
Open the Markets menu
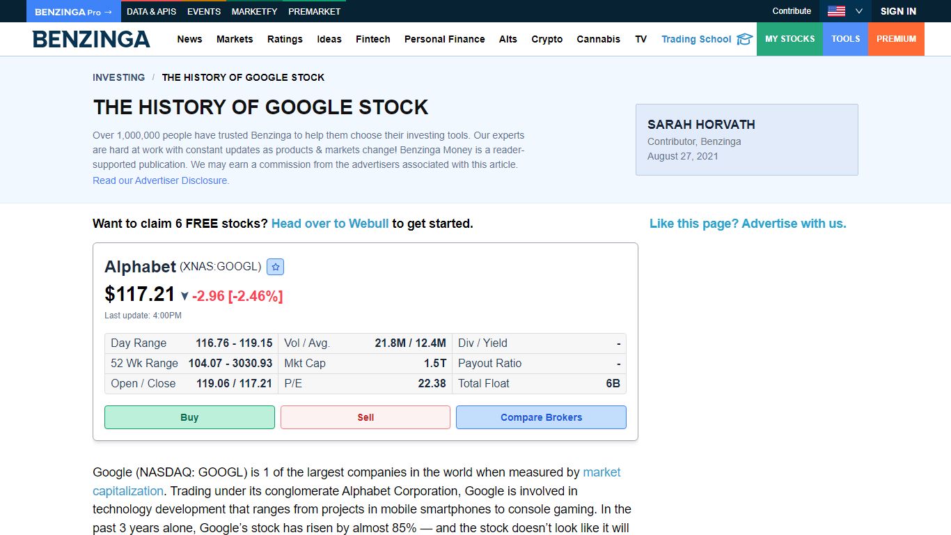coord(235,39)
